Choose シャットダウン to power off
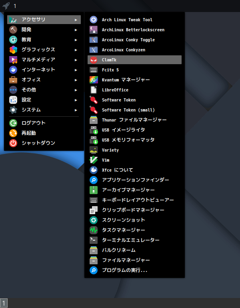This screenshot has width=240, height=308. 44,143
